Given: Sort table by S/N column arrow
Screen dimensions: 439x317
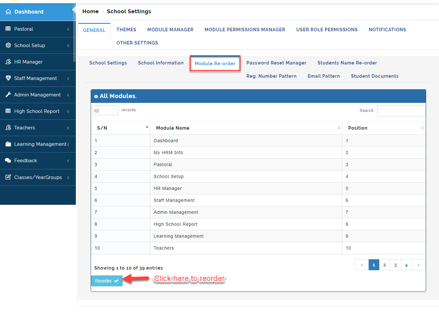Looking at the screenshot, I should [147, 127].
